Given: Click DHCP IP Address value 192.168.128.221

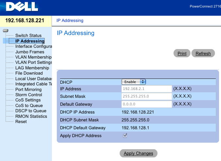Looking at the screenshot, I should (138, 112).
